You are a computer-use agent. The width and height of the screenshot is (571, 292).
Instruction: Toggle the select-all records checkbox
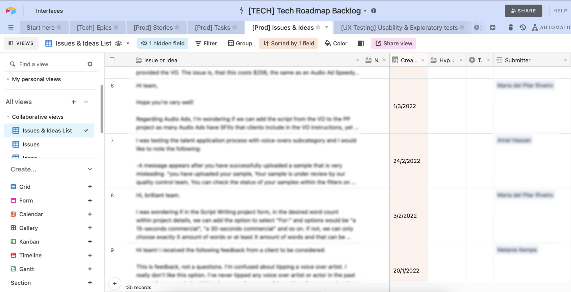coord(112,60)
